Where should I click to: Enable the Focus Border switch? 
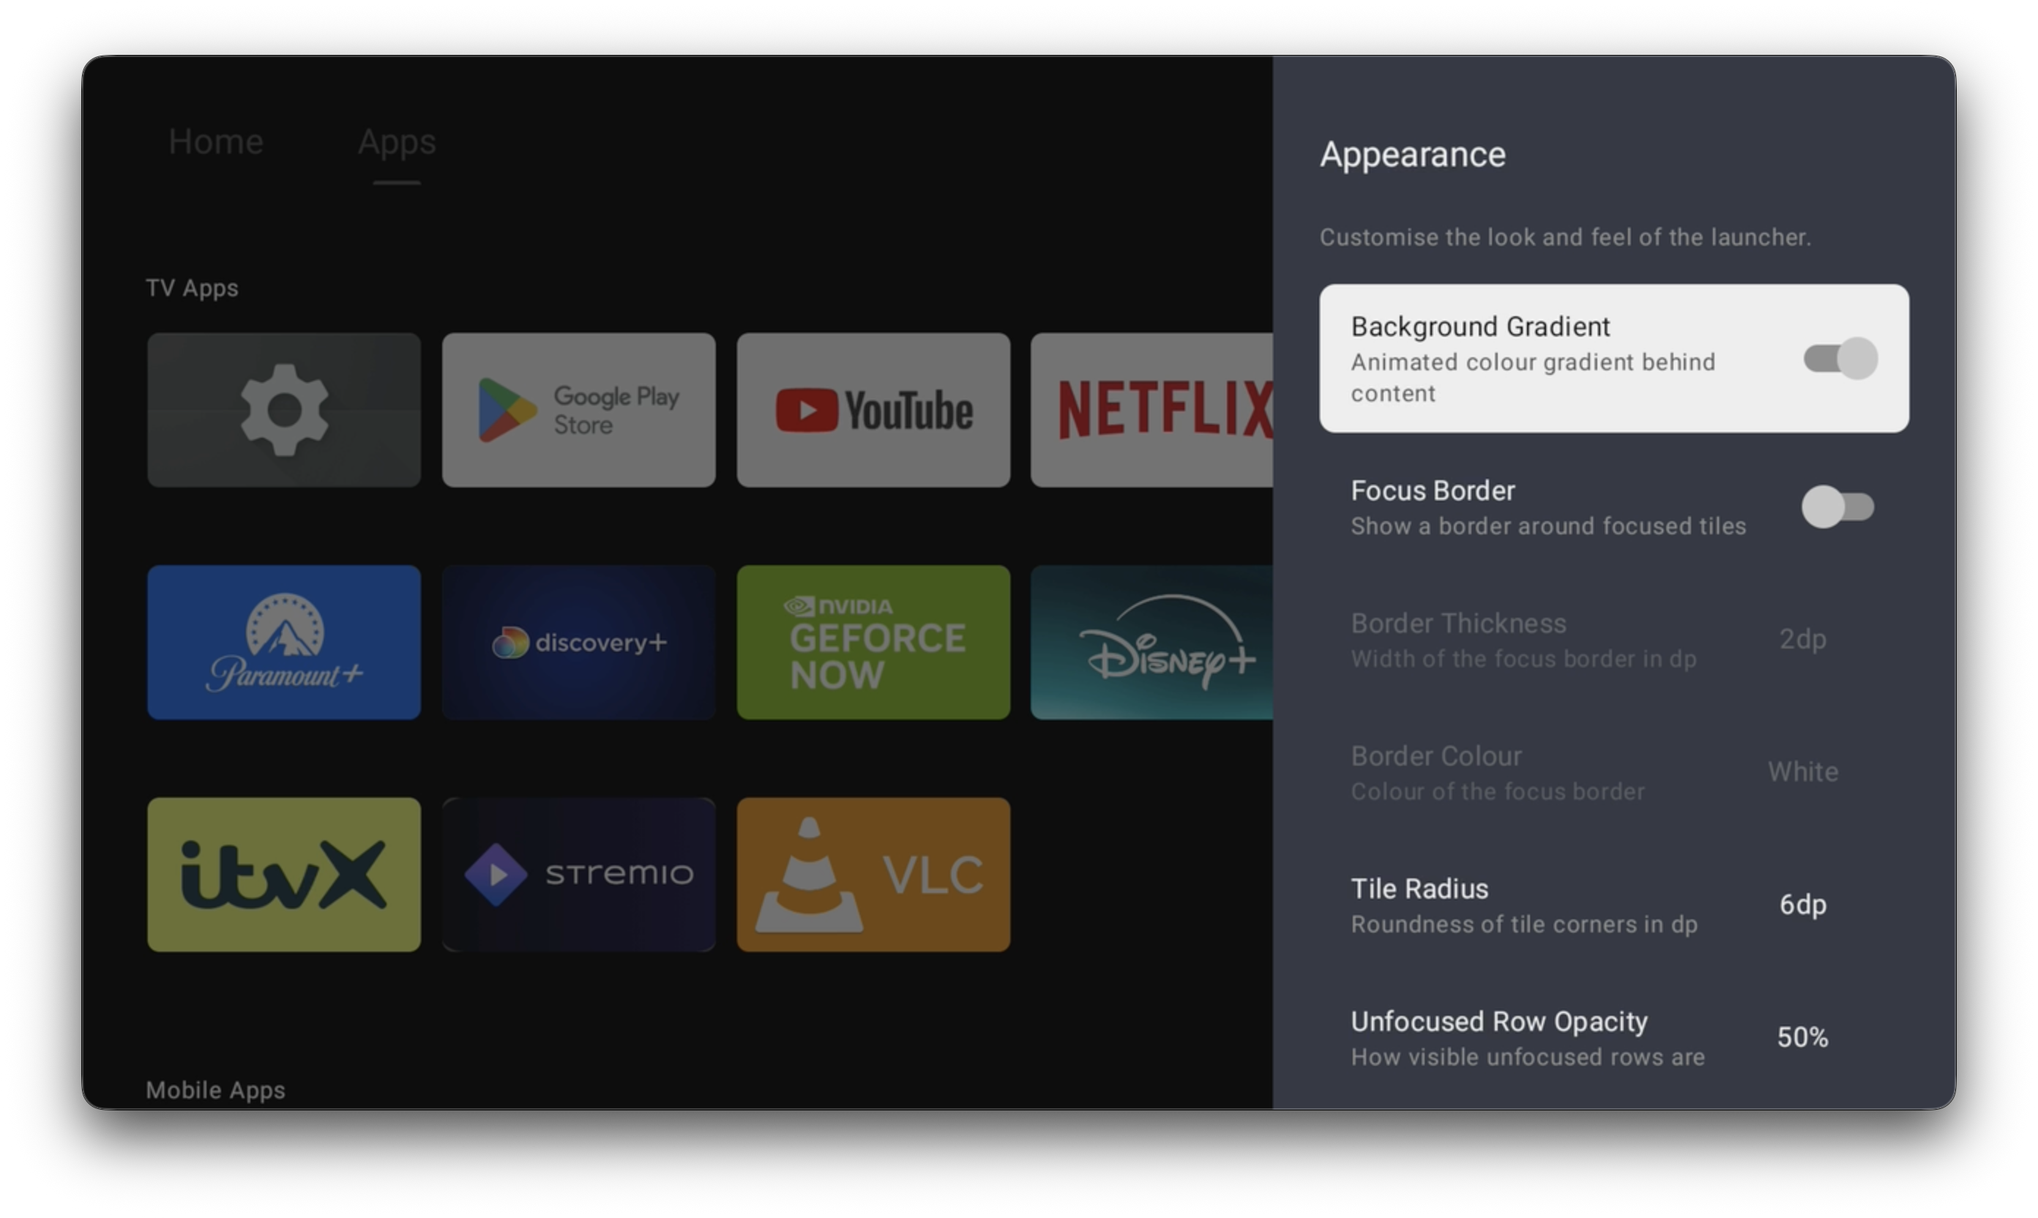1837,507
